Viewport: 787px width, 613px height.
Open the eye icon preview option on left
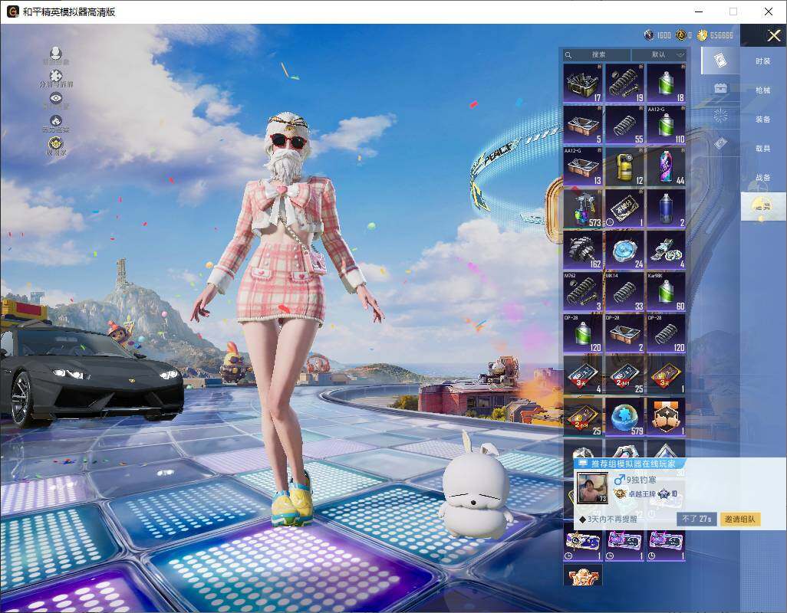(x=56, y=99)
